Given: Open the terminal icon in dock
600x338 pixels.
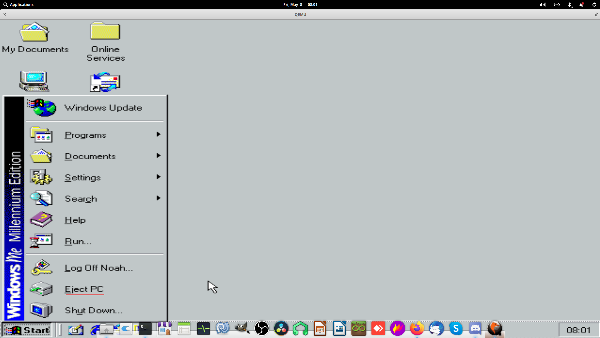Looking at the screenshot, I should [145, 329].
